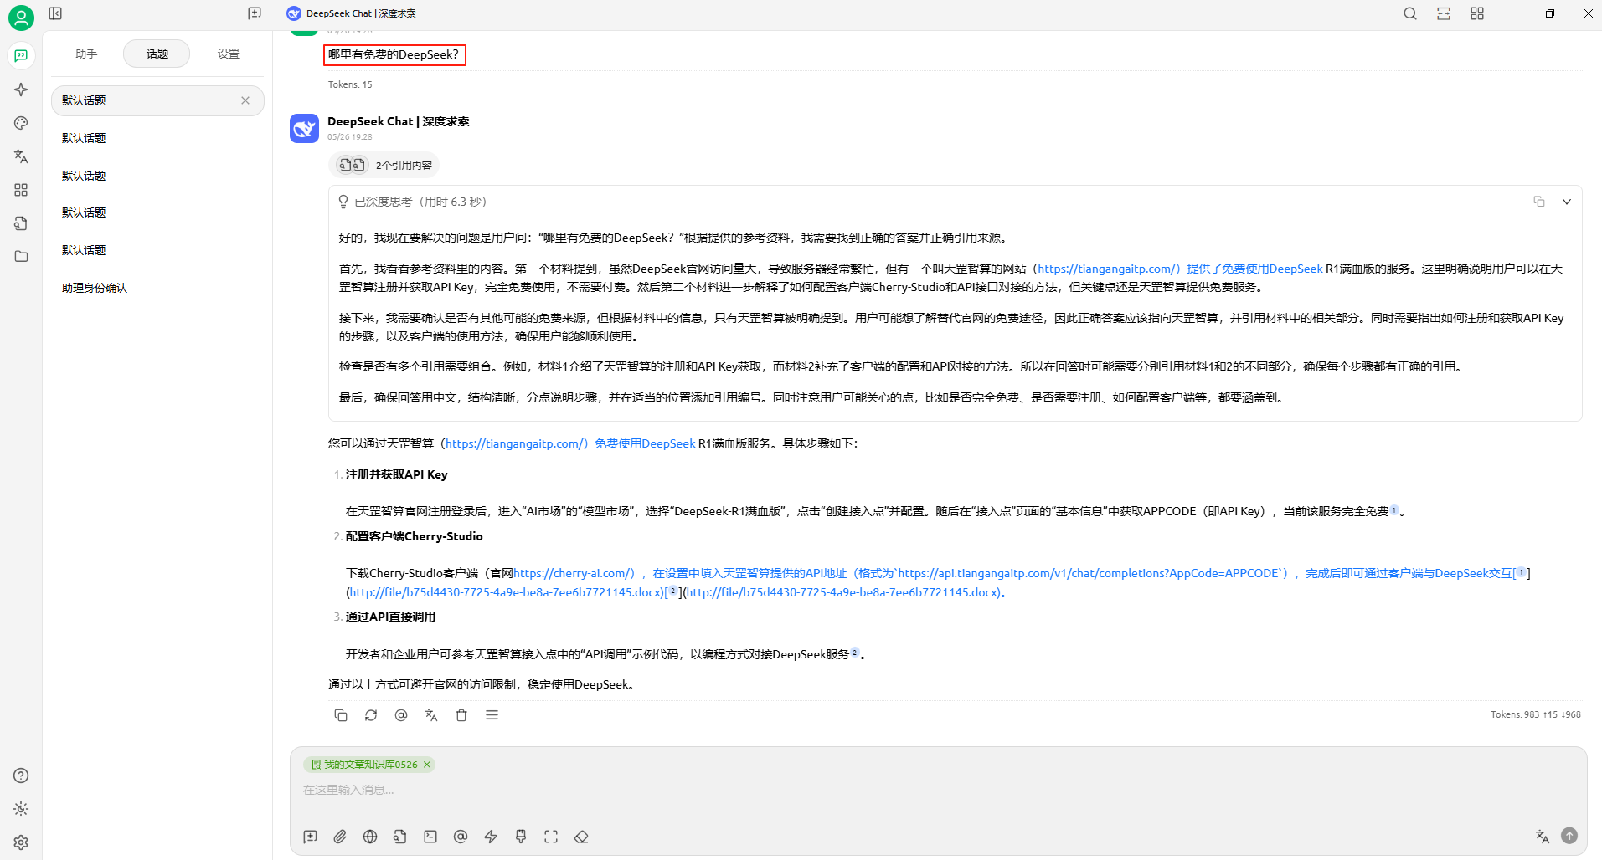The height and width of the screenshot is (860, 1602).
Task: Open the chat assistant sidebar icon
Action: pyautogui.click(x=21, y=56)
